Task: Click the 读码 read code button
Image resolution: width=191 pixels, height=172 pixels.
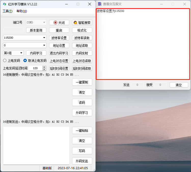Action: pyautogui.click(x=82, y=103)
